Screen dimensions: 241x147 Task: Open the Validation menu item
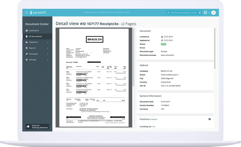click(x=37, y=42)
